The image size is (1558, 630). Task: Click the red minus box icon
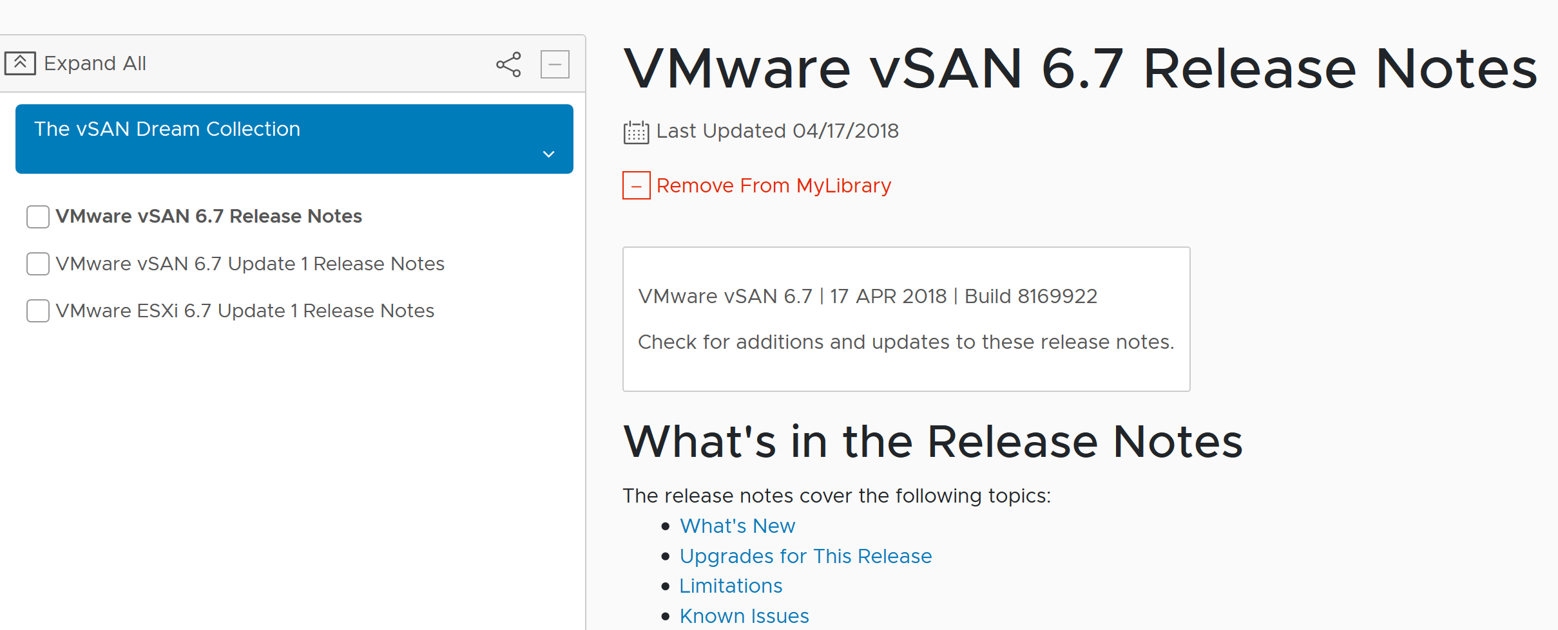coord(637,186)
